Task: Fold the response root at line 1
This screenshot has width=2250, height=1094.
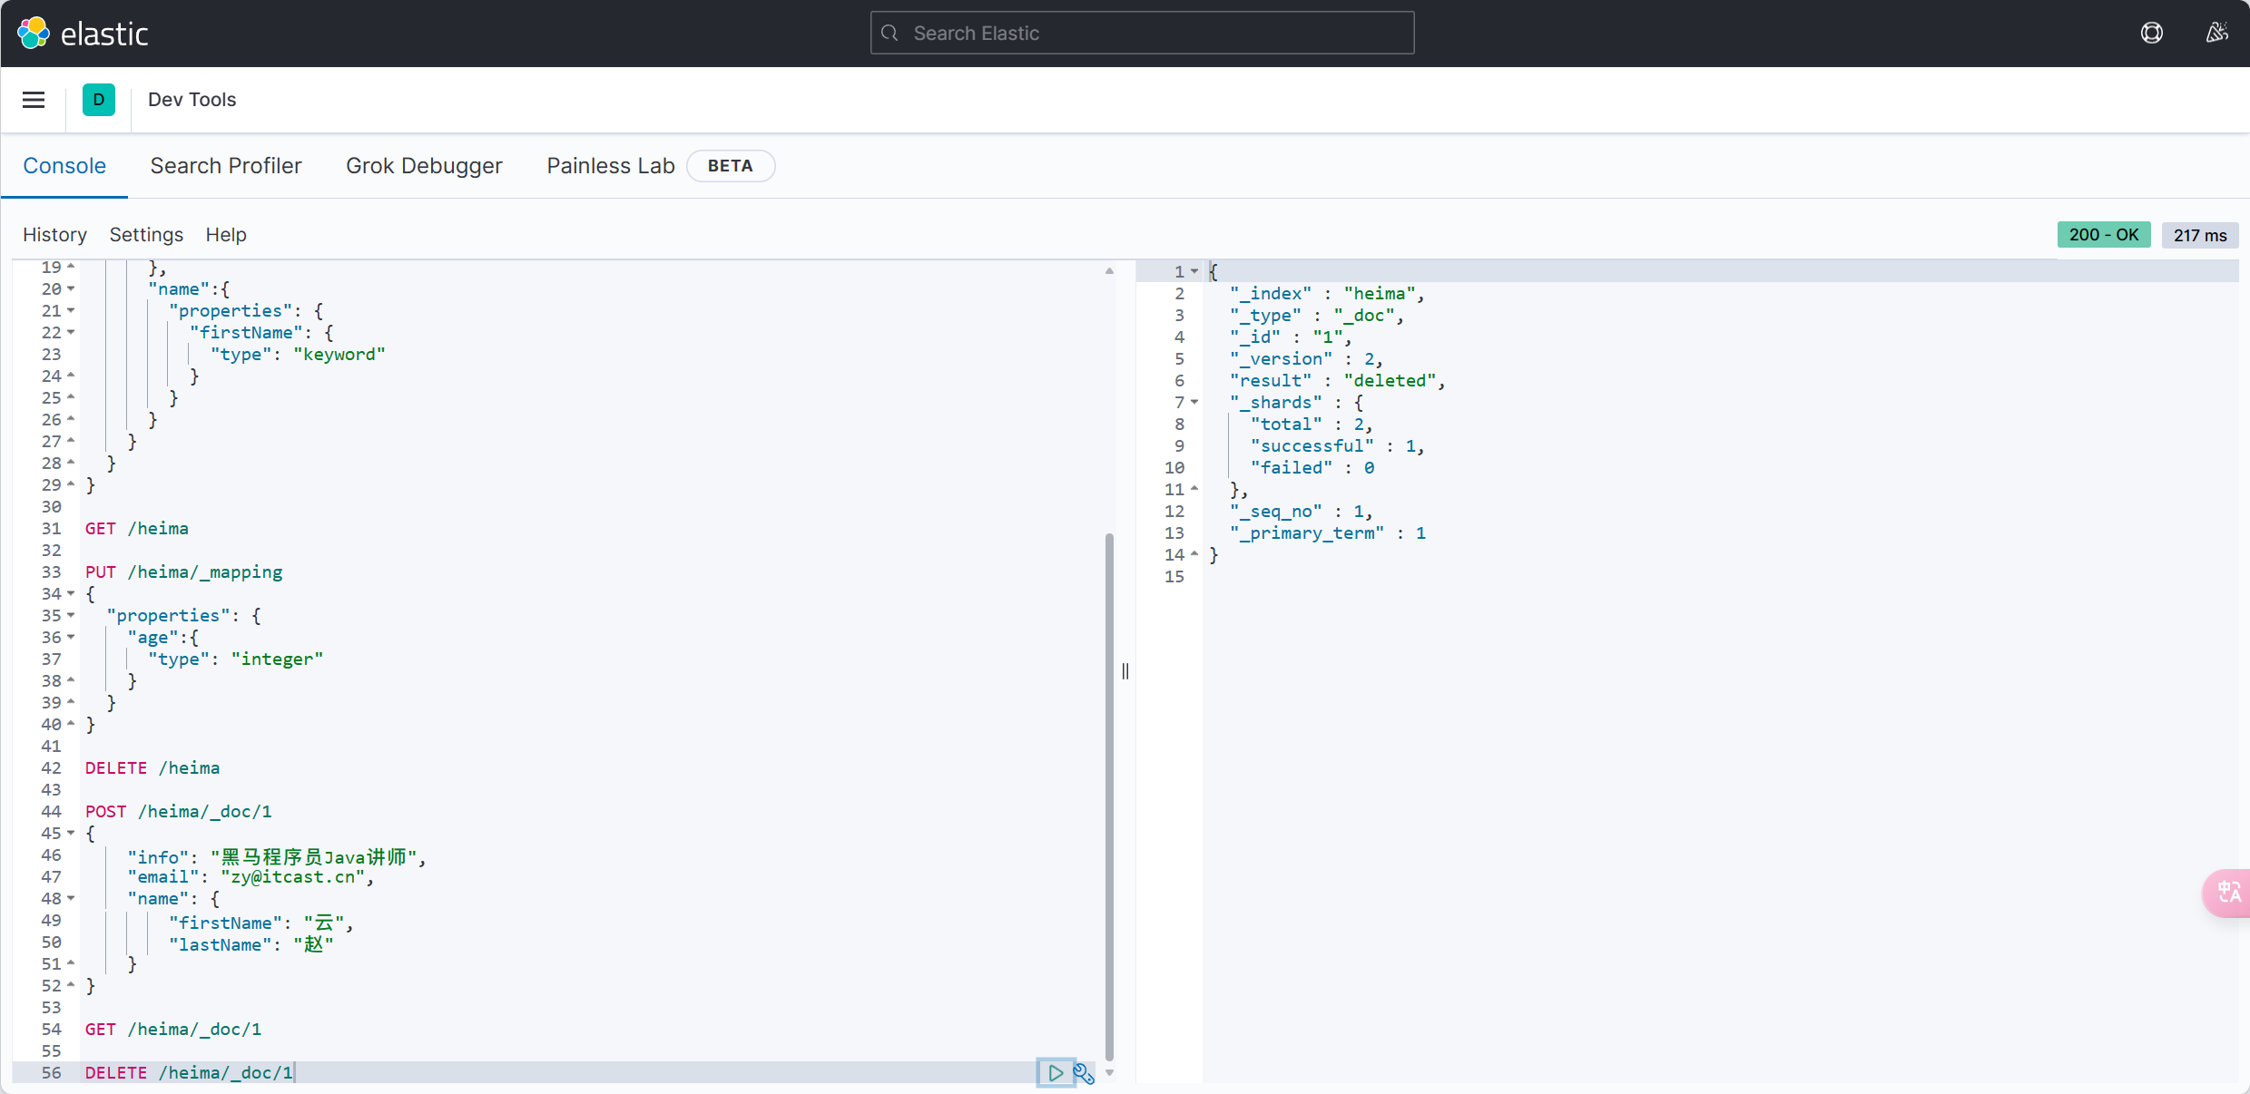Action: (1194, 271)
